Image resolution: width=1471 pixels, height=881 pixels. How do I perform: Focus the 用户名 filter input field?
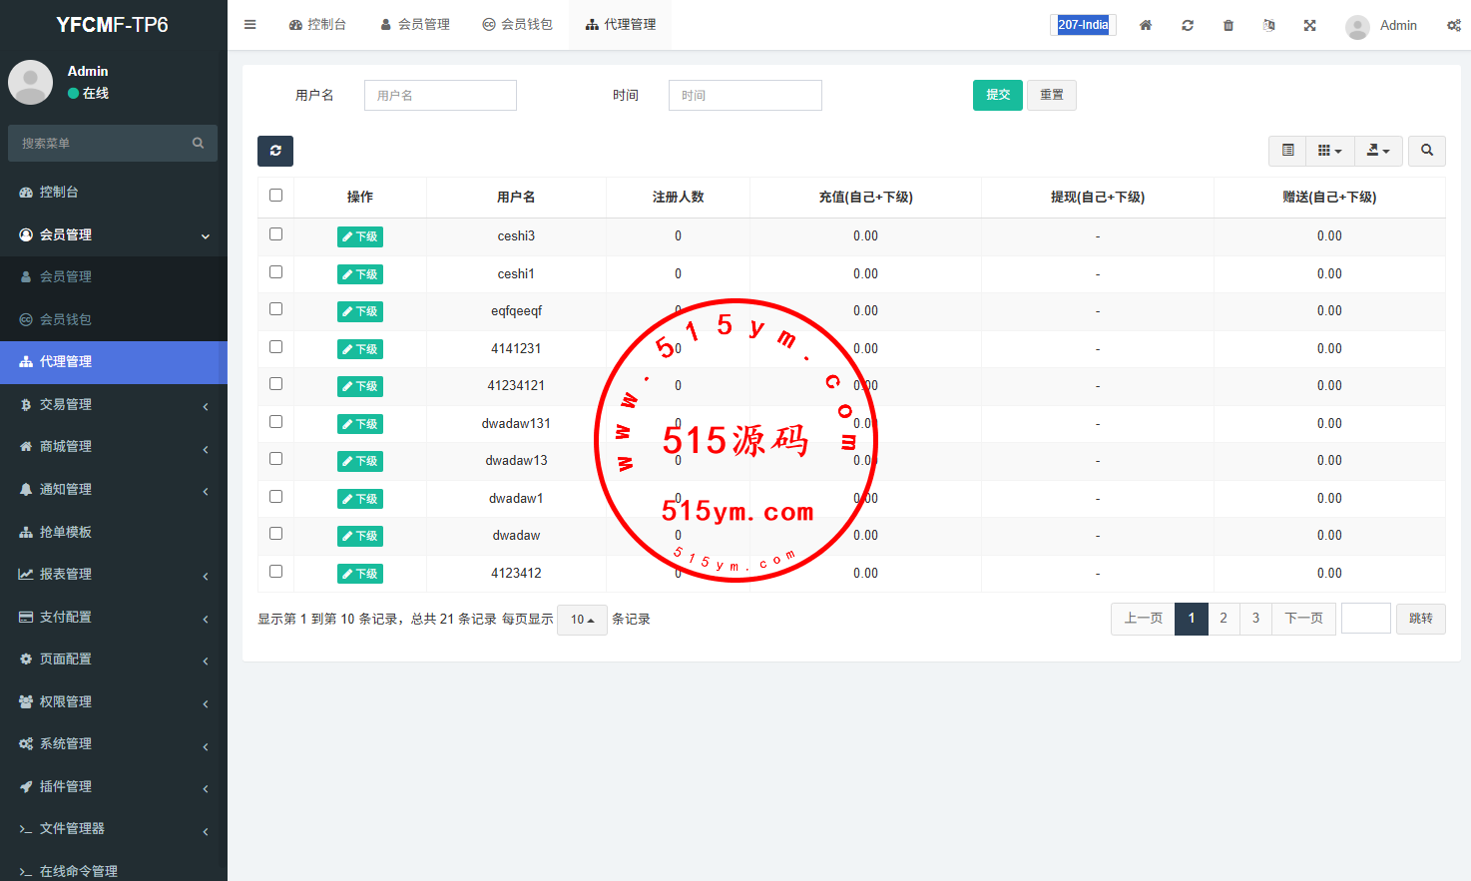tap(440, 96)
